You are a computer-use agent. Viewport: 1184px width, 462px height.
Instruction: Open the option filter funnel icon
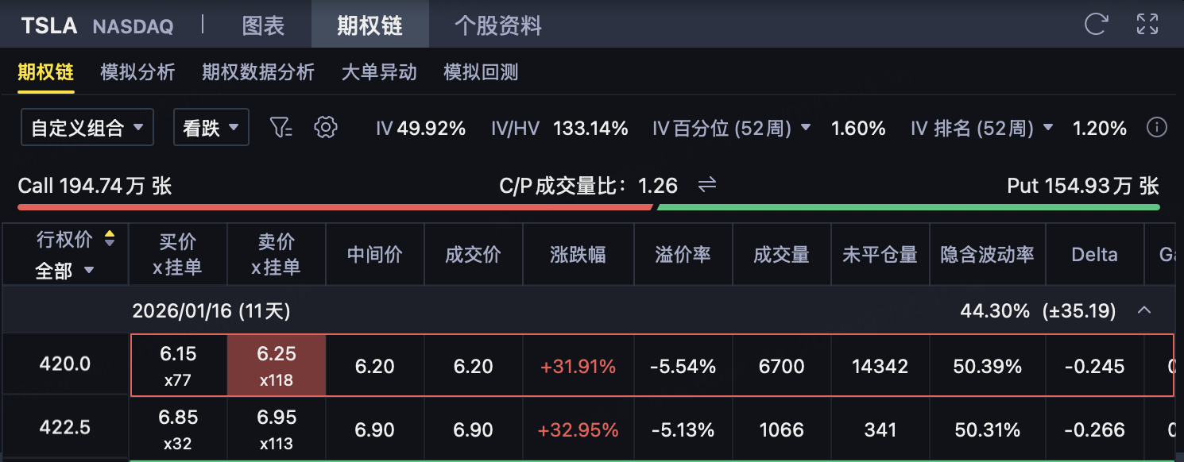click(281, 127)
